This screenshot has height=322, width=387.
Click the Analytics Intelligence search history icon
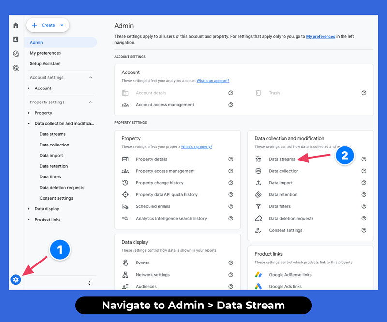click(x=125, y=219)
